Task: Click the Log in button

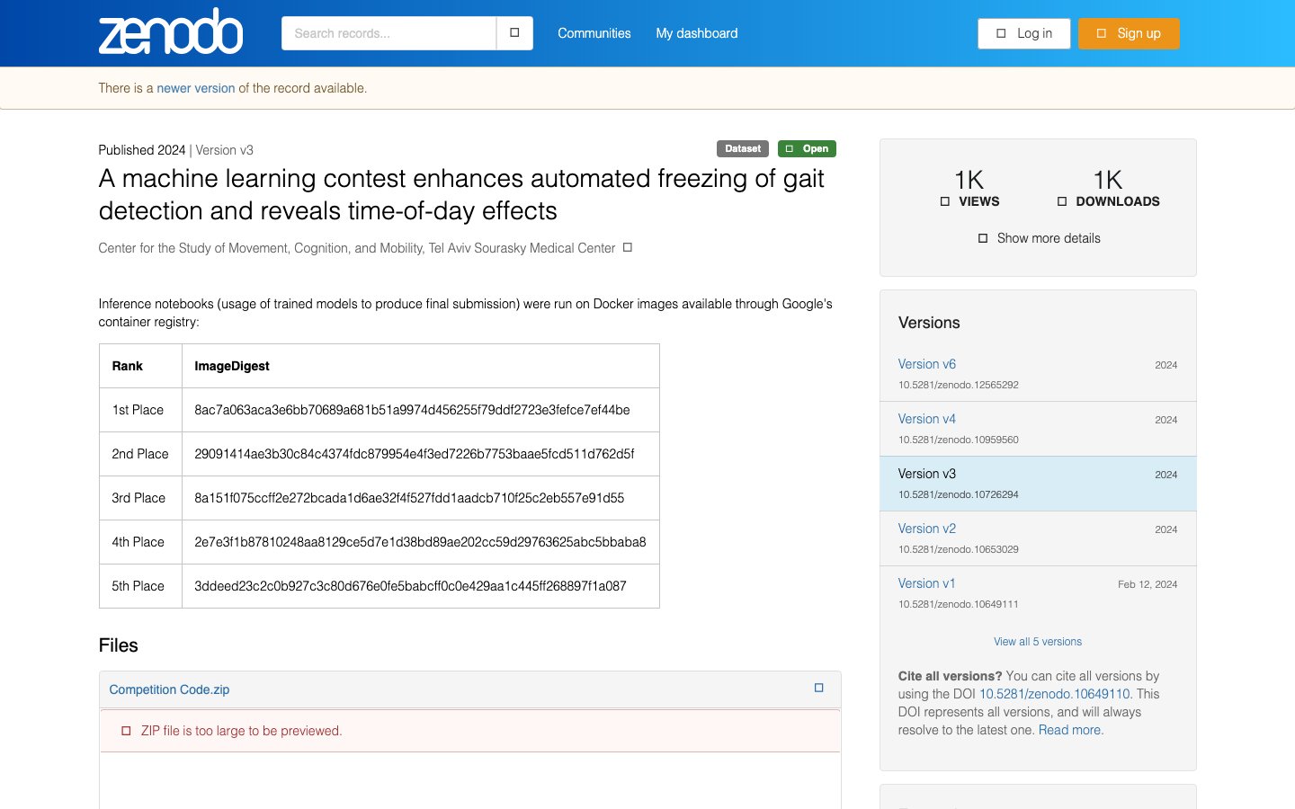Action: pos(1024,33)
